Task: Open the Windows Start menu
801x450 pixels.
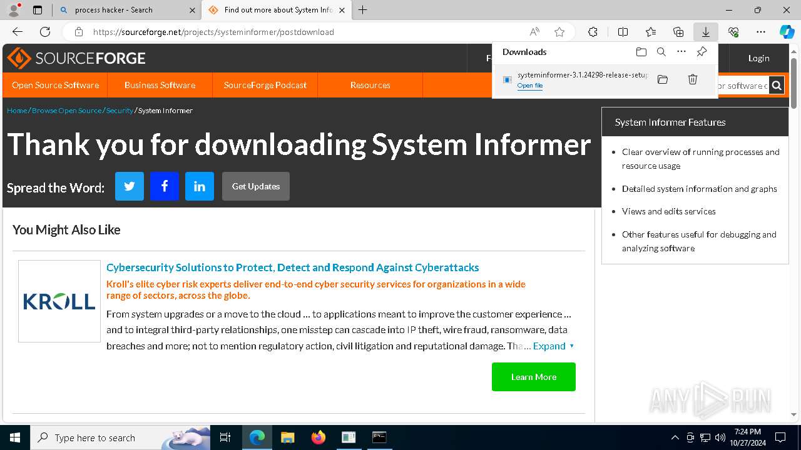Action: click(x=15, y=437)
